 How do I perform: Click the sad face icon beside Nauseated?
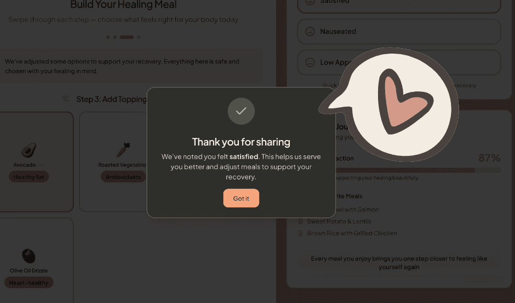click(310, 32)
